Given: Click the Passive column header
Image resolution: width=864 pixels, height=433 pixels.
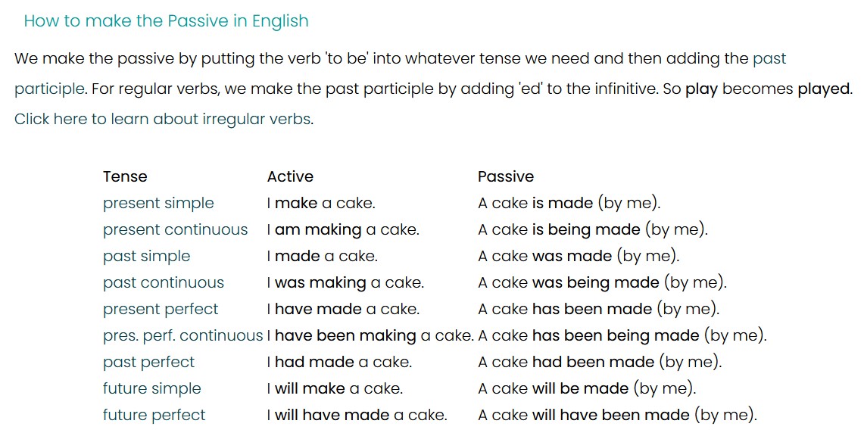Looking at the screenshot, I should click(x=506, y=176).
